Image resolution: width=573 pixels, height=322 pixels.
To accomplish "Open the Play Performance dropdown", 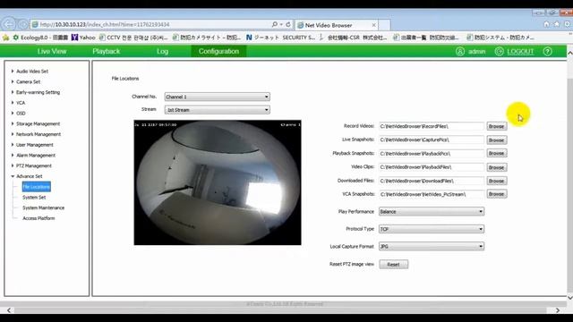I will tap(432, 211).
